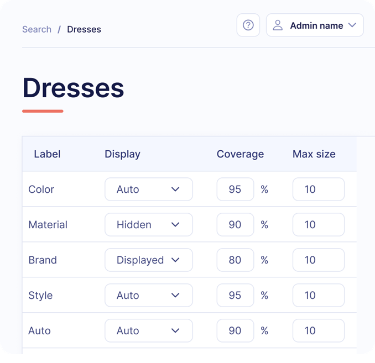Viewport: 375px width, 363px height.
Task: Open the Material display dropdown set to Hidden
Action: click(148, 225)
